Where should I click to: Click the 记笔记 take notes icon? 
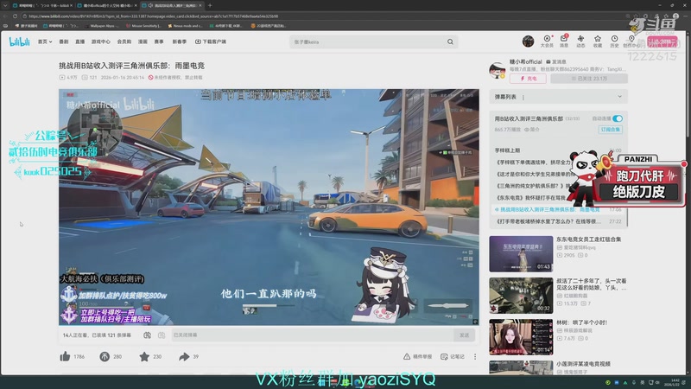[444, 356]
